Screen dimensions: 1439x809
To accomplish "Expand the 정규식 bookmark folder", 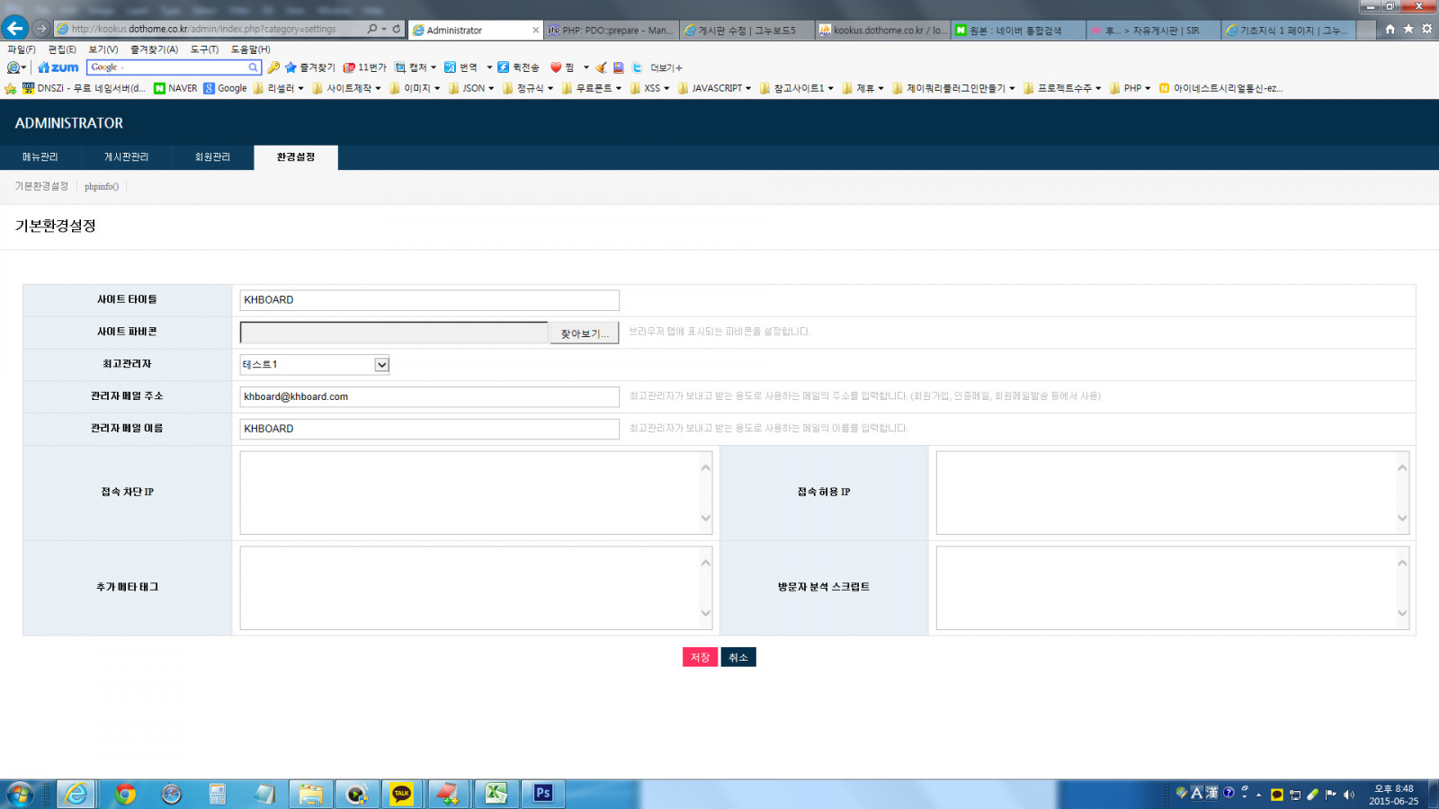I will pos(529,88).
